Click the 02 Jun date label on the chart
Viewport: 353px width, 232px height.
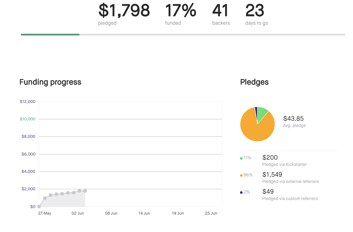coord(78,213)
